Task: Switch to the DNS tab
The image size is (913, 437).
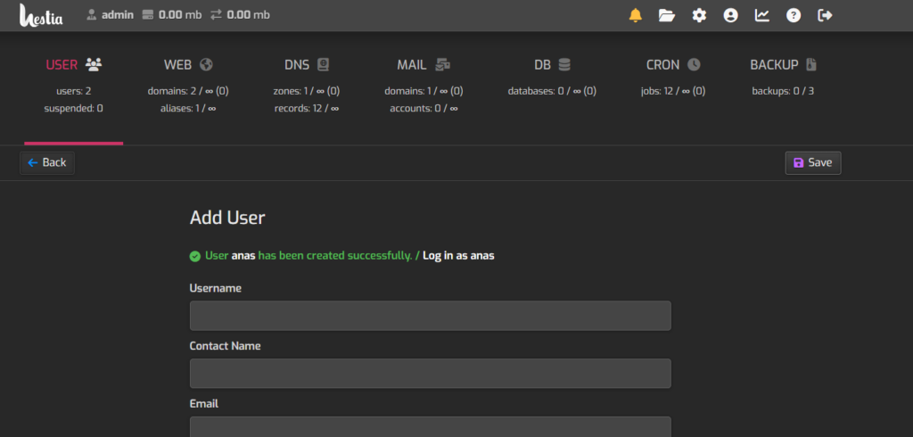Action: [x=307, y=65]
